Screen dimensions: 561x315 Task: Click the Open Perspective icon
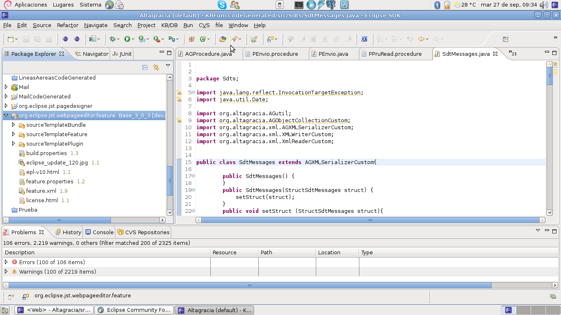(506, 39)
